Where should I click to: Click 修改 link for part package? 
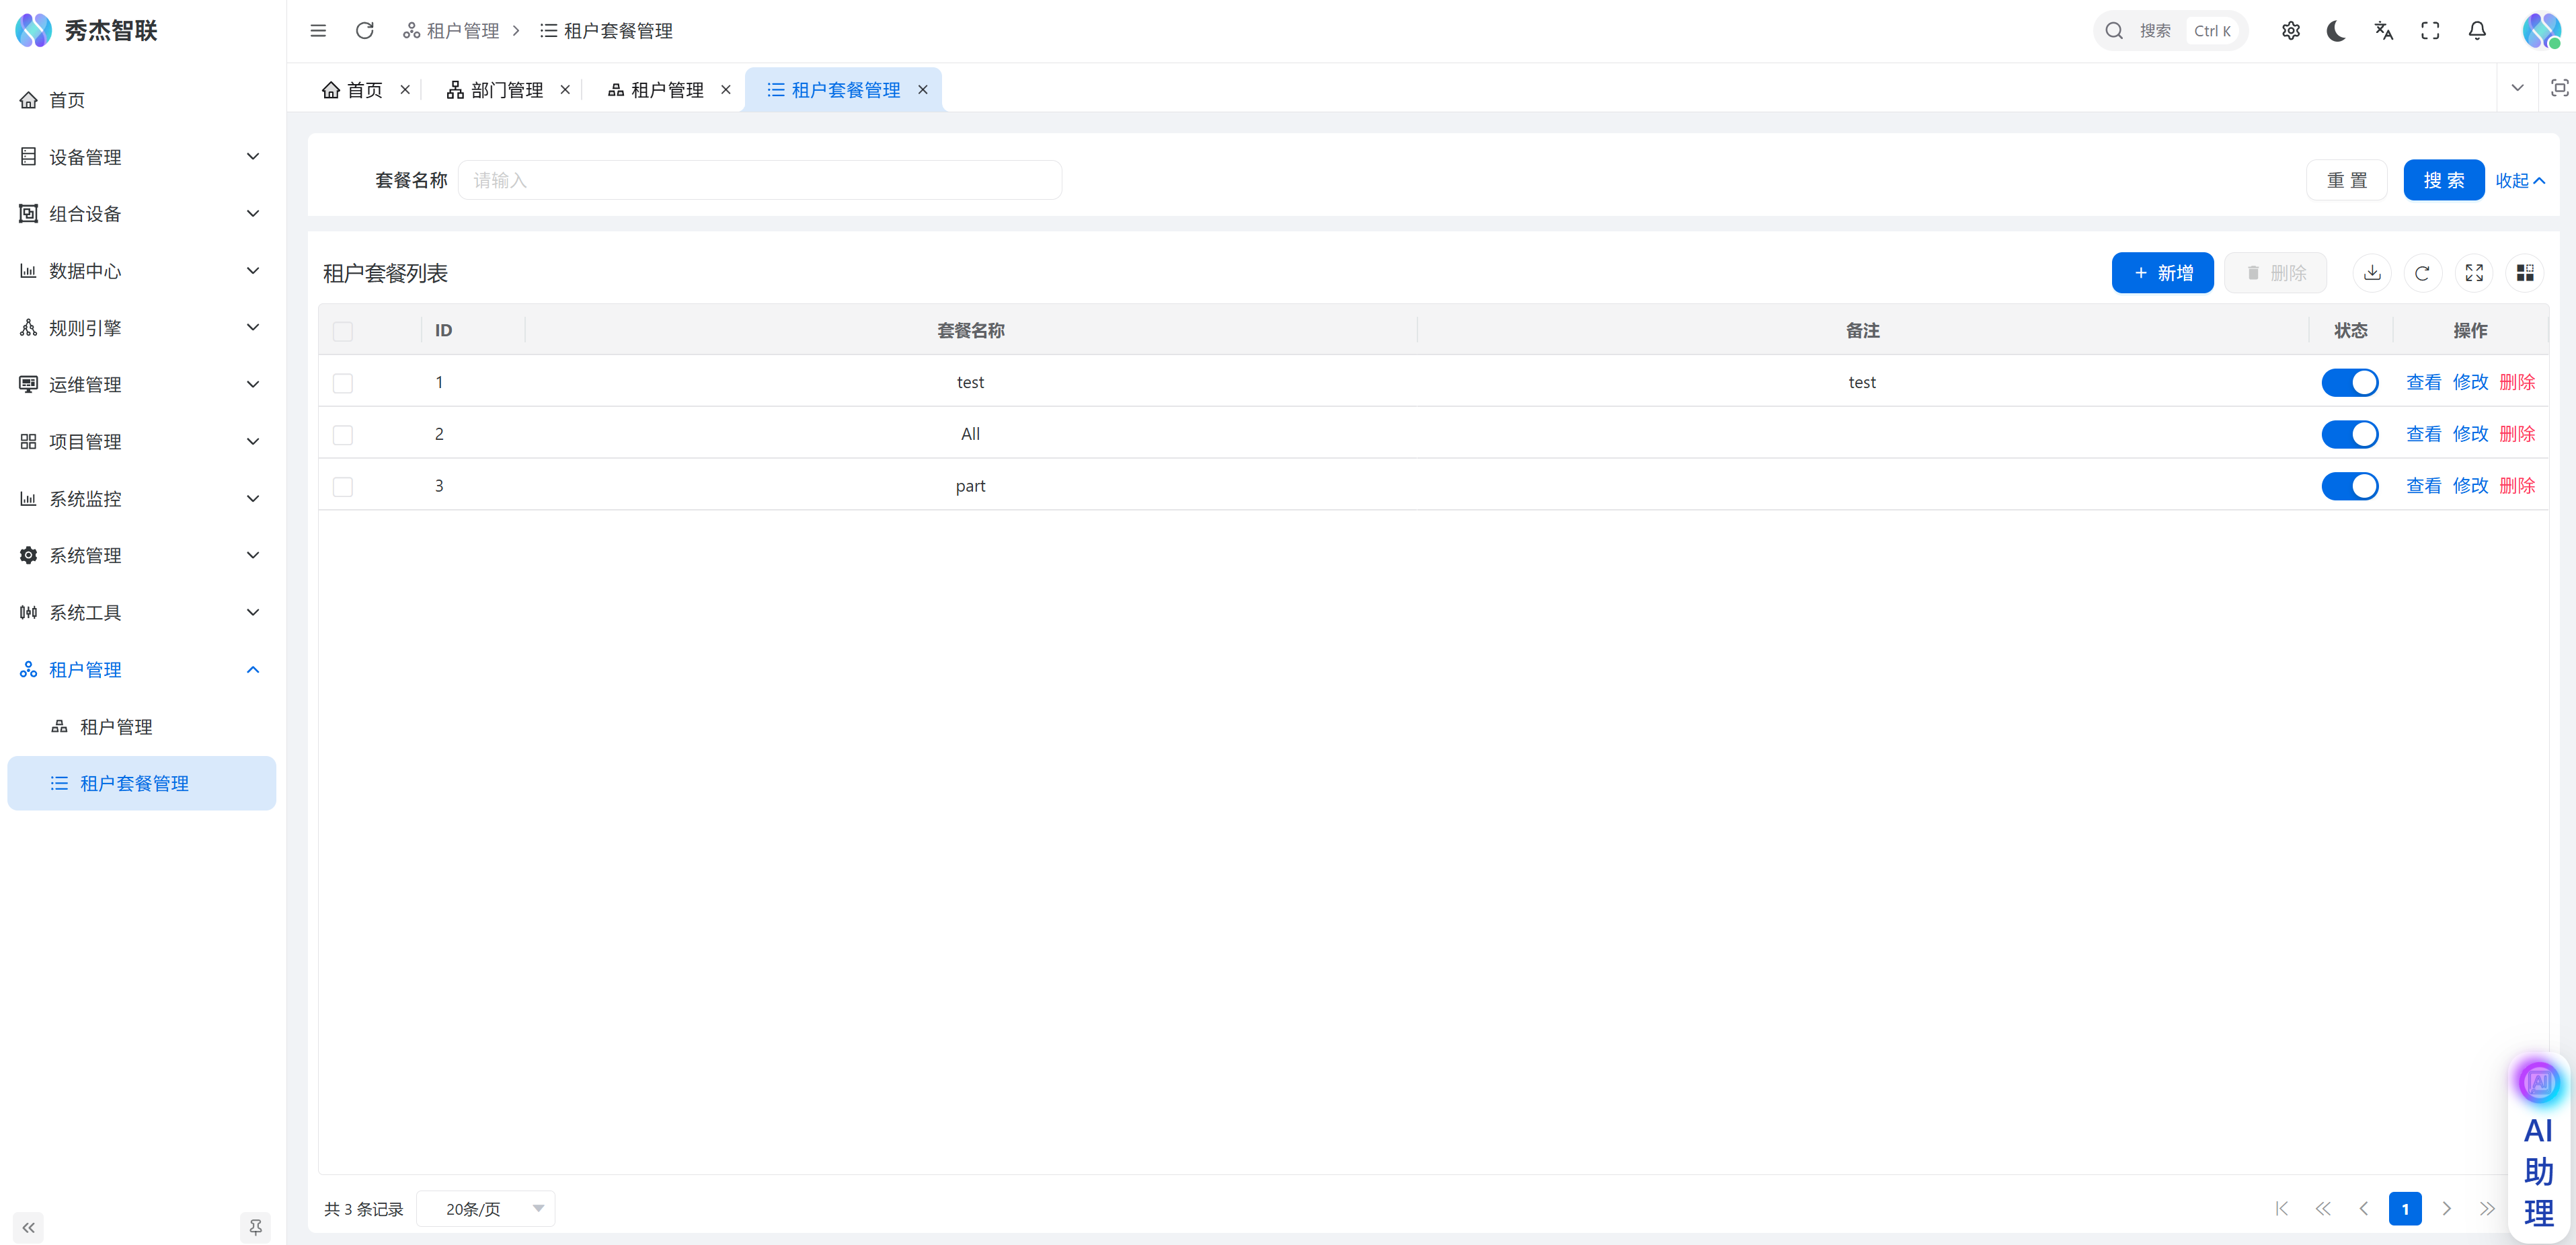tap(2470, 486)
